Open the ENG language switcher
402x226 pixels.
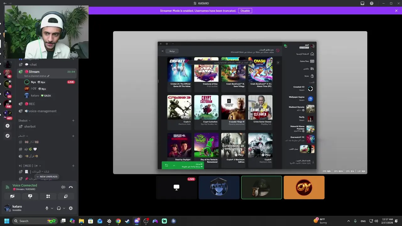(363, 221)
